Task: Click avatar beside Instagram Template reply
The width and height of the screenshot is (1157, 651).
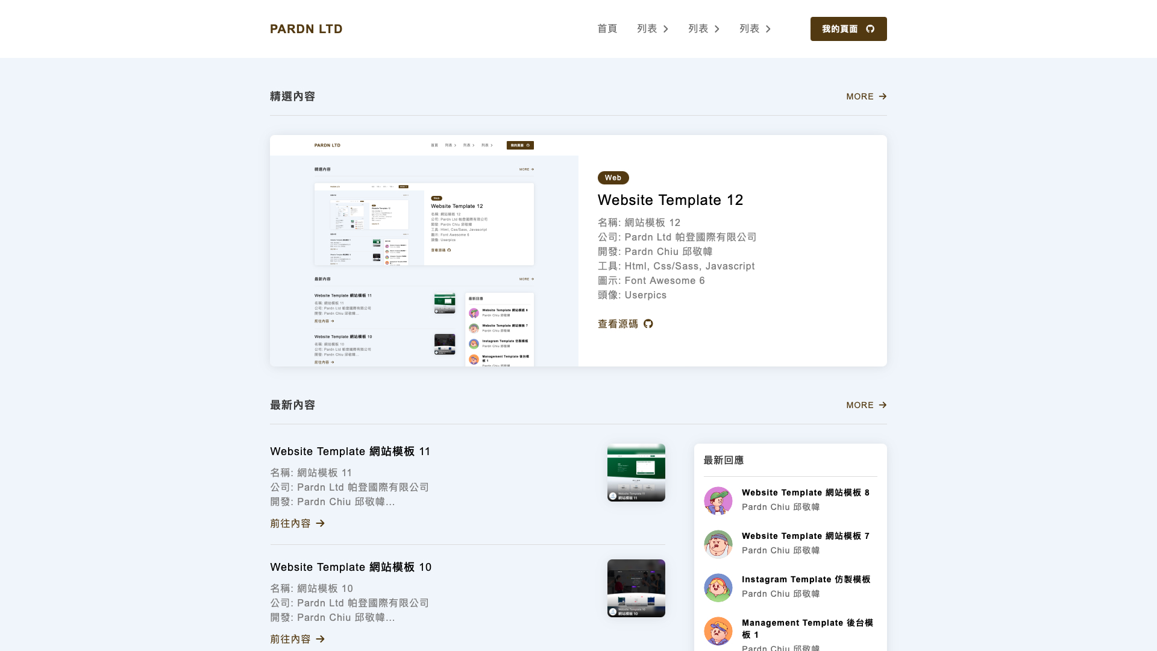Action: [x=718, y=587]
